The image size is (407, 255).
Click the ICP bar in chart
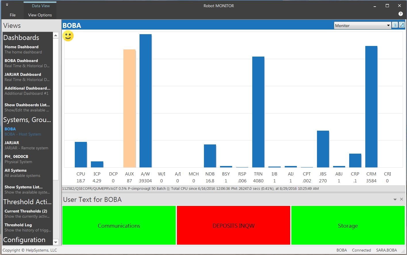coord(97,165)
